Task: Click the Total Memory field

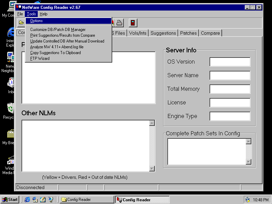Action: point(230,89)
